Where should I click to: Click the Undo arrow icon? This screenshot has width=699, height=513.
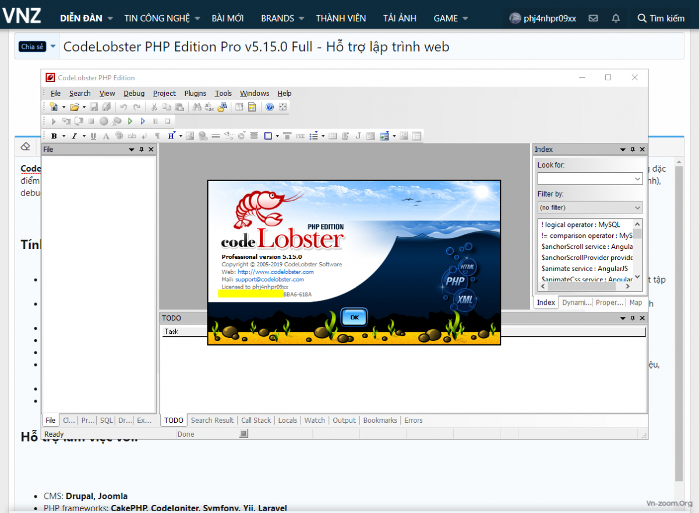coord(123,107)
